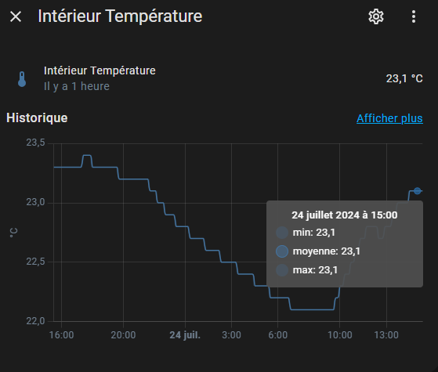Click the 13:00 time axis label
The image size is (438, 372).
tap(386, 335)
